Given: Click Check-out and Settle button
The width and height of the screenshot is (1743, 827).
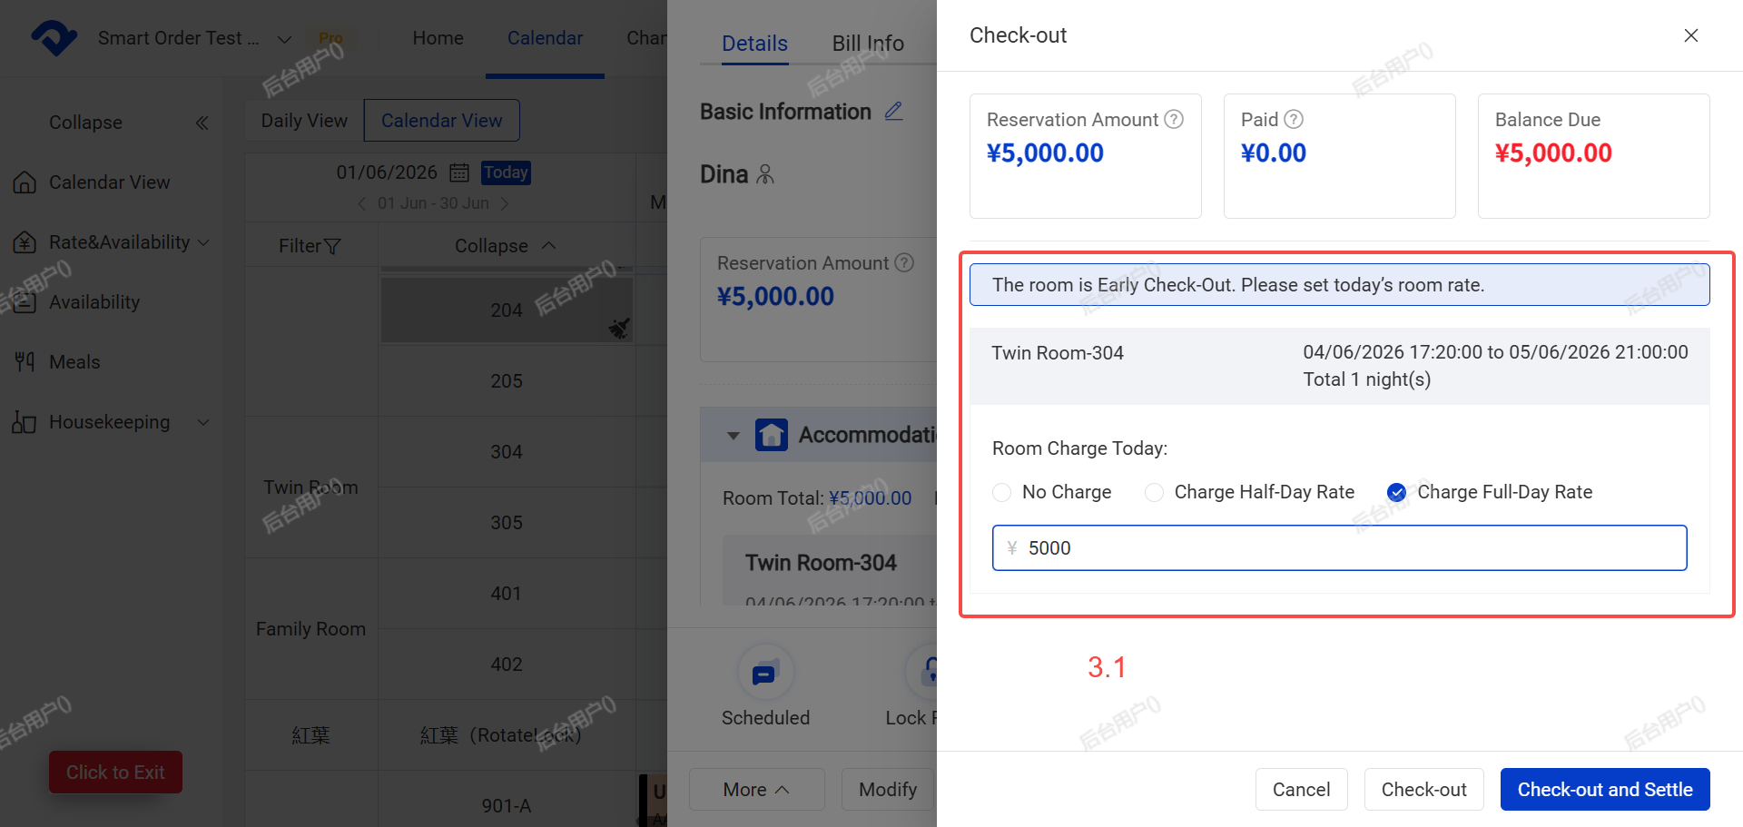Looking at the screenshot, I should pyautogui.click(x=1605, y=789).
